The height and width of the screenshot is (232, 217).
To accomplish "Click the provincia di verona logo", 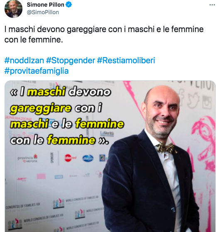I will tap(28, 158).
